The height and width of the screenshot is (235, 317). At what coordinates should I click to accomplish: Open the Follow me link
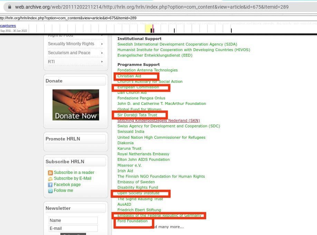64,190
